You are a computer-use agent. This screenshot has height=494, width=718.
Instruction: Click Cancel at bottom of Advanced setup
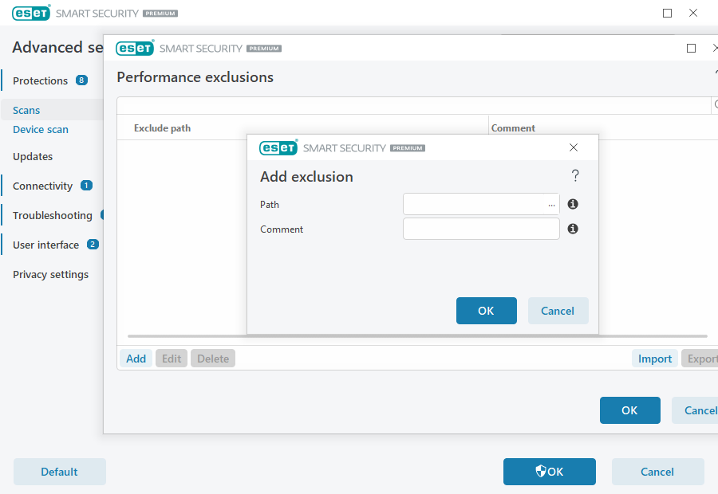657,472
